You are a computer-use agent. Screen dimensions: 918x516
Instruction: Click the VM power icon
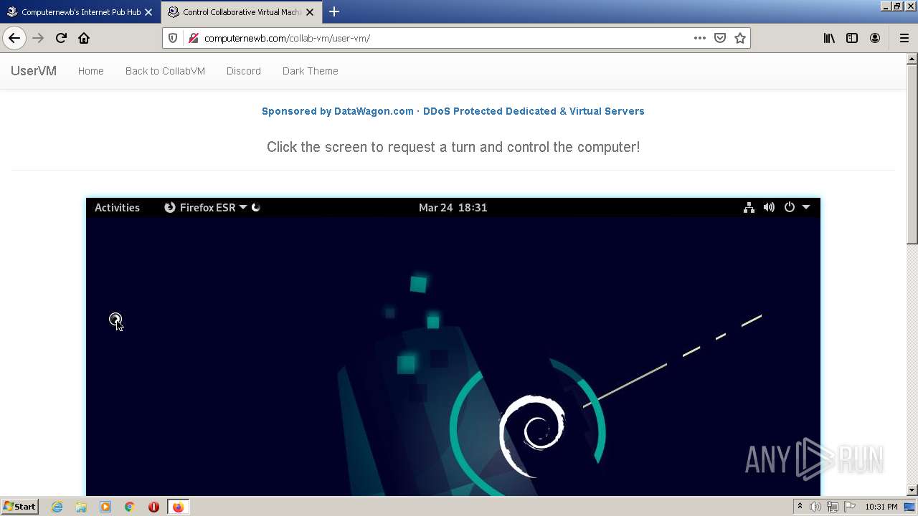(x=790, y=207)
